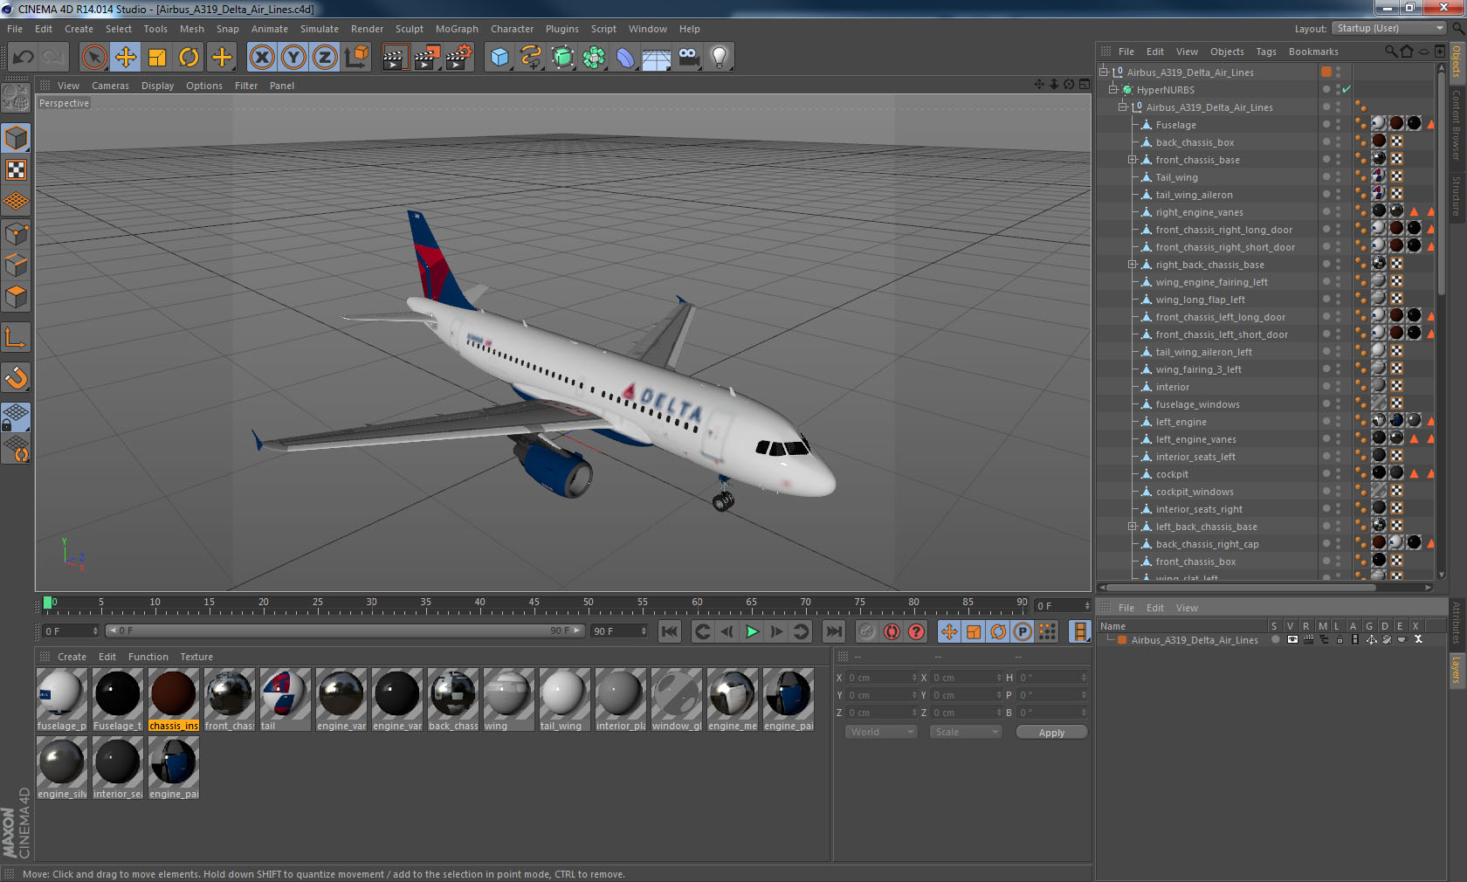Collapse nested Airbus_A319_Delta_Air_Lines null node
Viewport: 1467px width, 882px height.
1123,107
